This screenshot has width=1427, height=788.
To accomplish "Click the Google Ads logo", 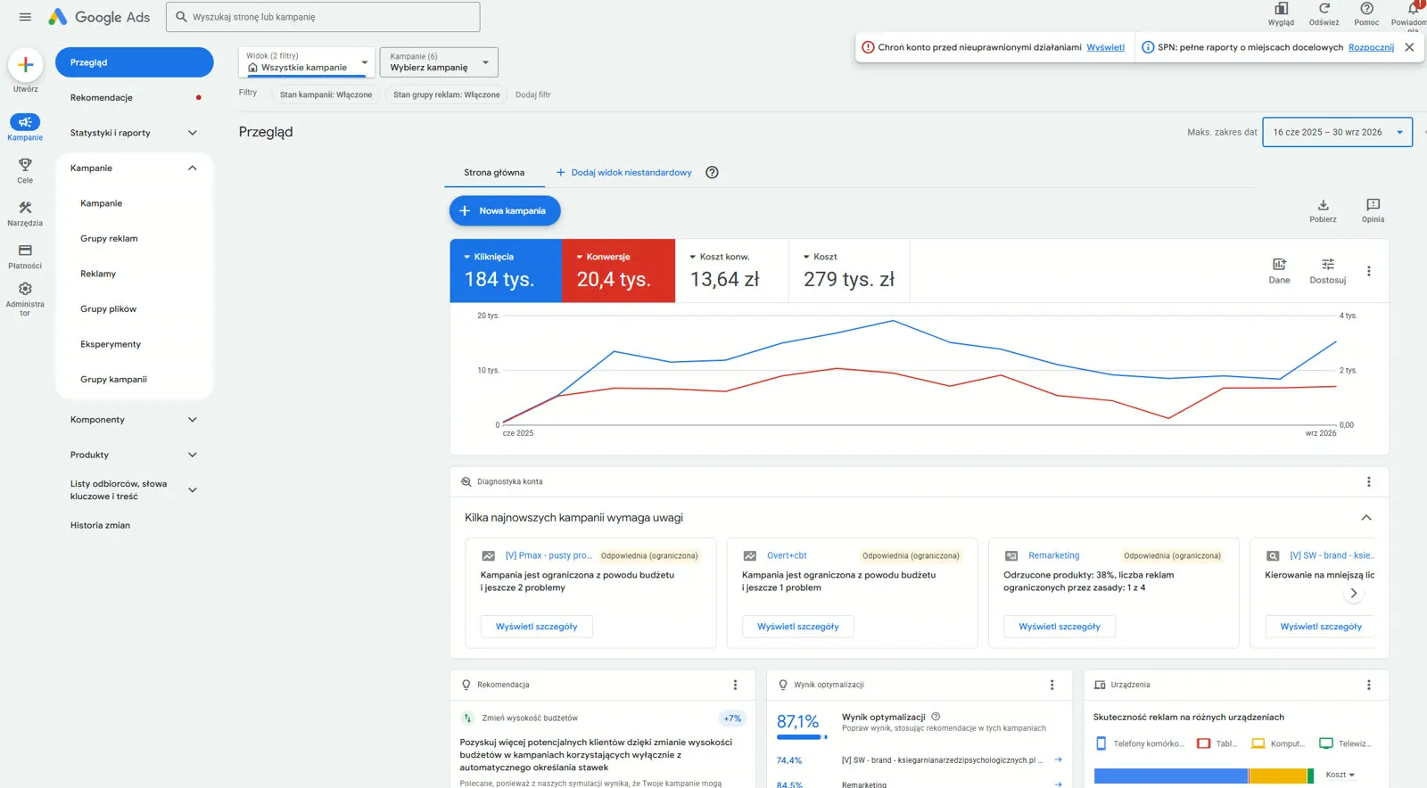I will [x=99, y=17].
